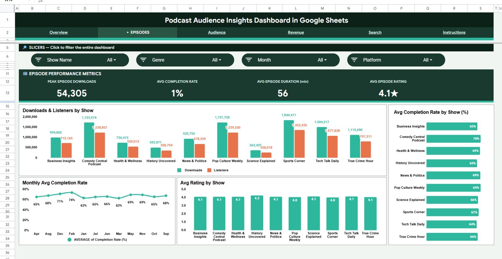The width and height of the screenshot is (502, 259).
Task: Click the Platform slicer filter icon
Action: click(x=354, y=60)
